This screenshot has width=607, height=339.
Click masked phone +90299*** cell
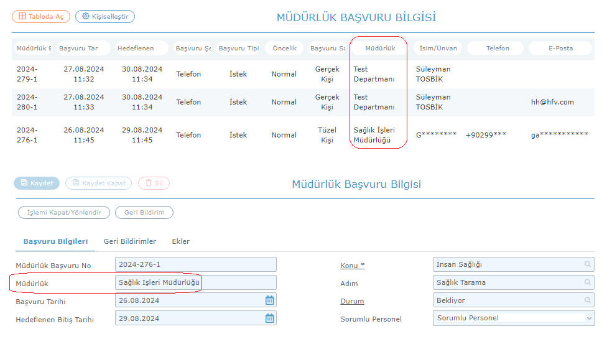click(486, 135)
